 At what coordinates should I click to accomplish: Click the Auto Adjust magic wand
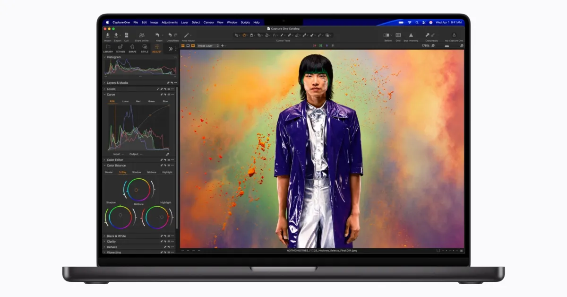point(187,35)
